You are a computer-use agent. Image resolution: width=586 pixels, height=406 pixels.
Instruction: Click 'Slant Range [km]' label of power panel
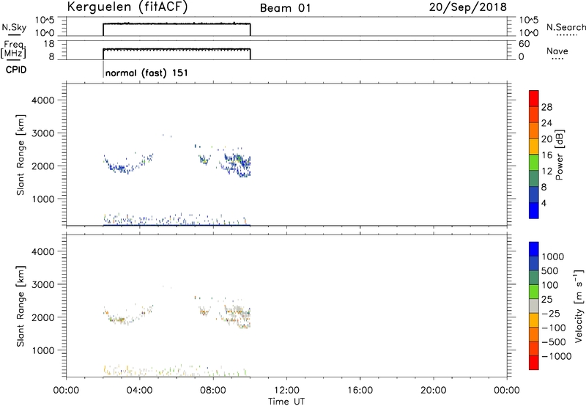[21, 155]
